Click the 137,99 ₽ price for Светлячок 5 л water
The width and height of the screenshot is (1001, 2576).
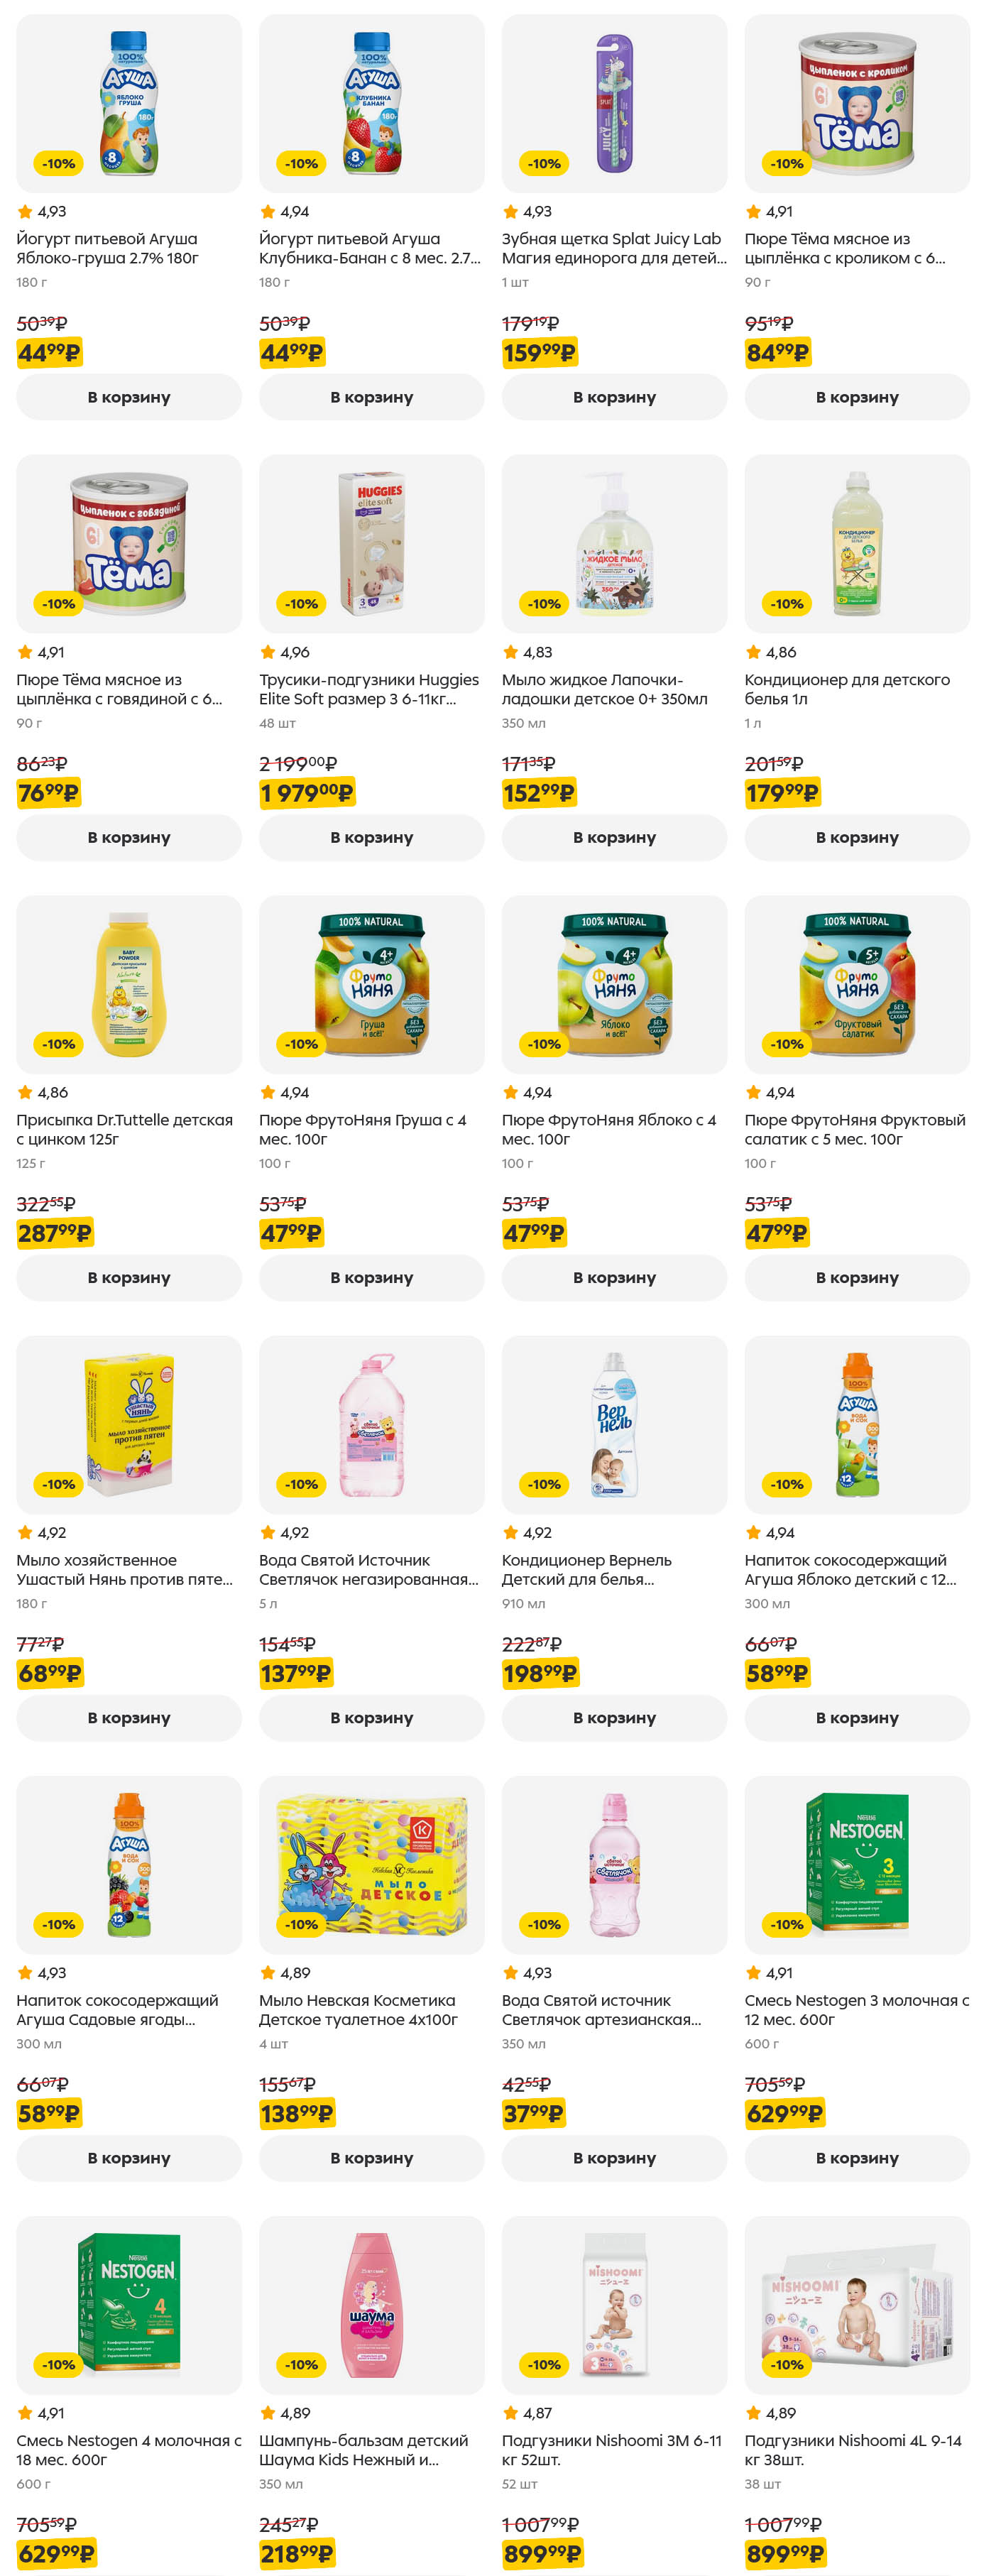[x=296, y=1673]
